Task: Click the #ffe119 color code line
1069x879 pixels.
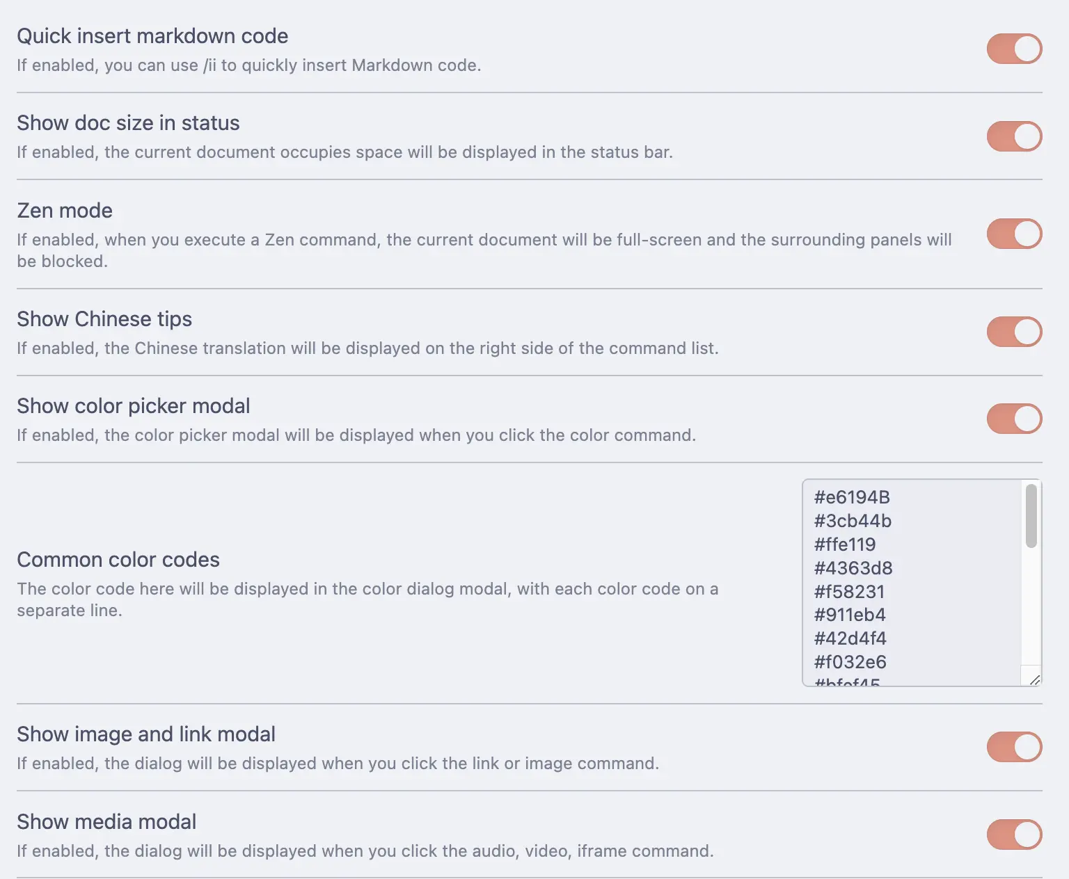Action: [845, 545]
